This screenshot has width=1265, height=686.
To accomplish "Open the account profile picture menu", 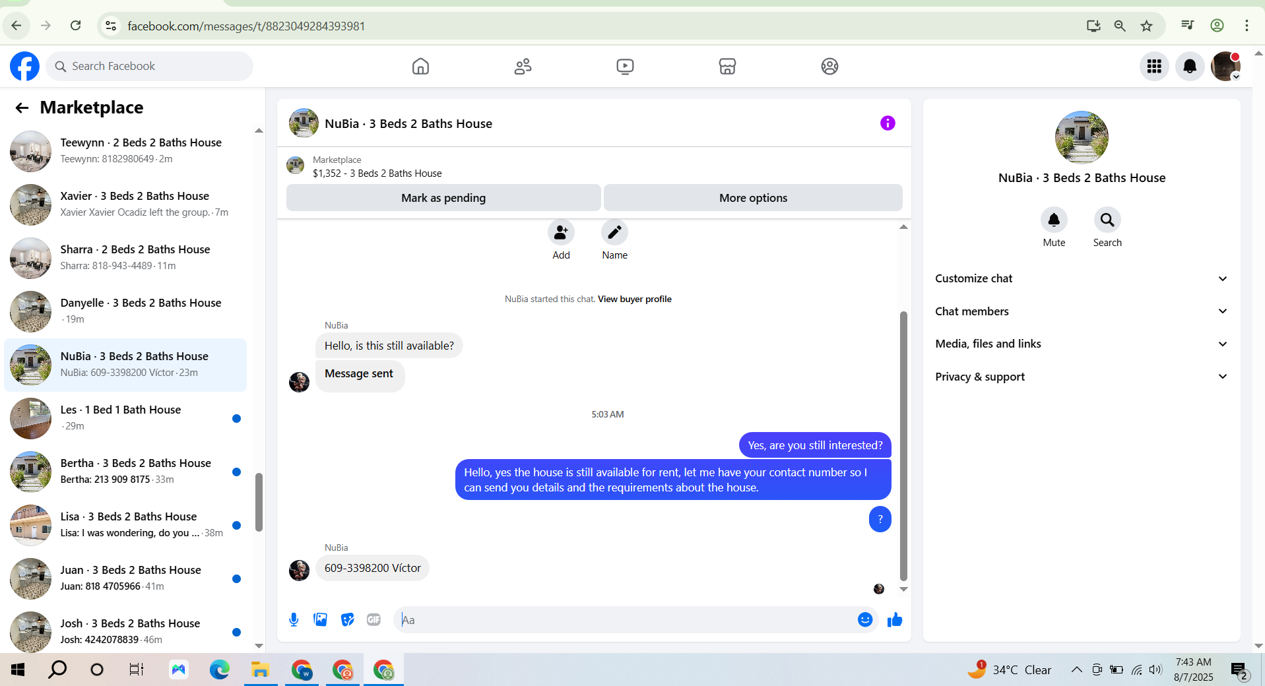I will [x=1225, y=66].
